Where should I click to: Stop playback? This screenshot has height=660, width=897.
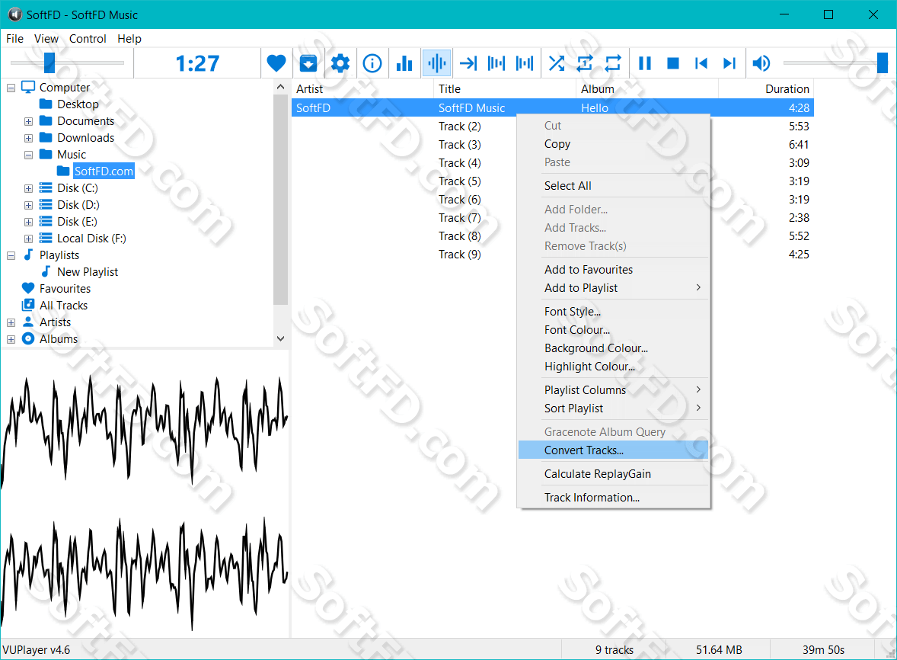pos(673,63)
